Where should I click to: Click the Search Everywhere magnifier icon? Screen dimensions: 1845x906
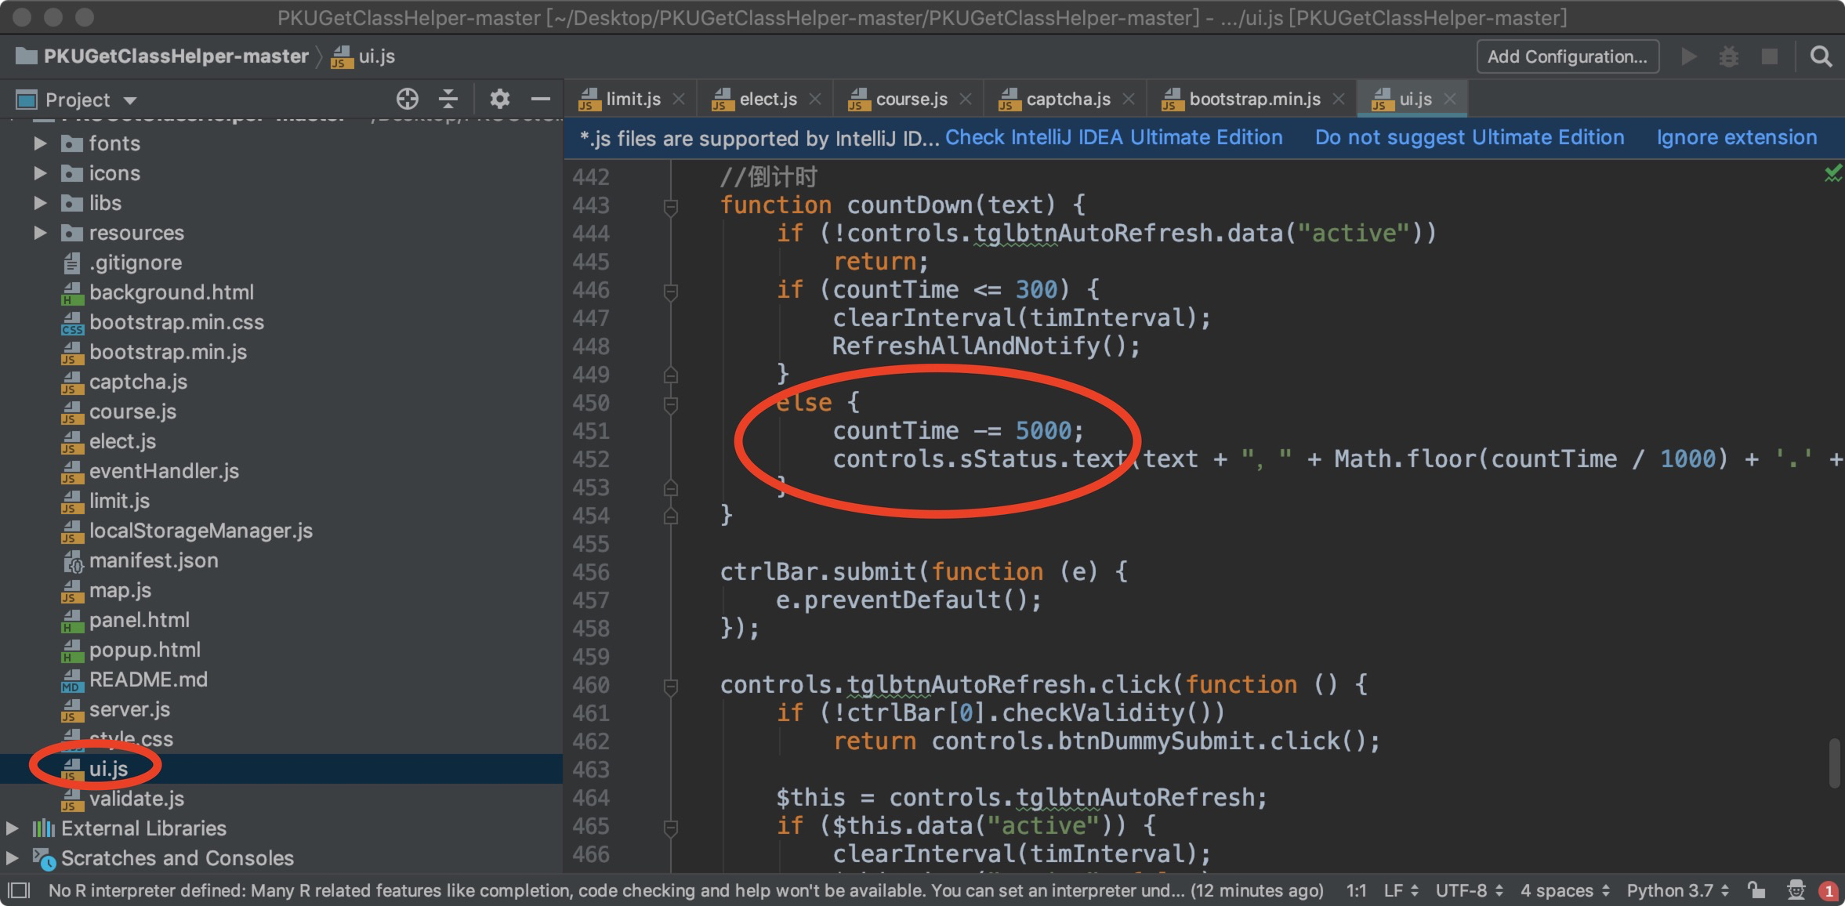tap(1821, 56)
